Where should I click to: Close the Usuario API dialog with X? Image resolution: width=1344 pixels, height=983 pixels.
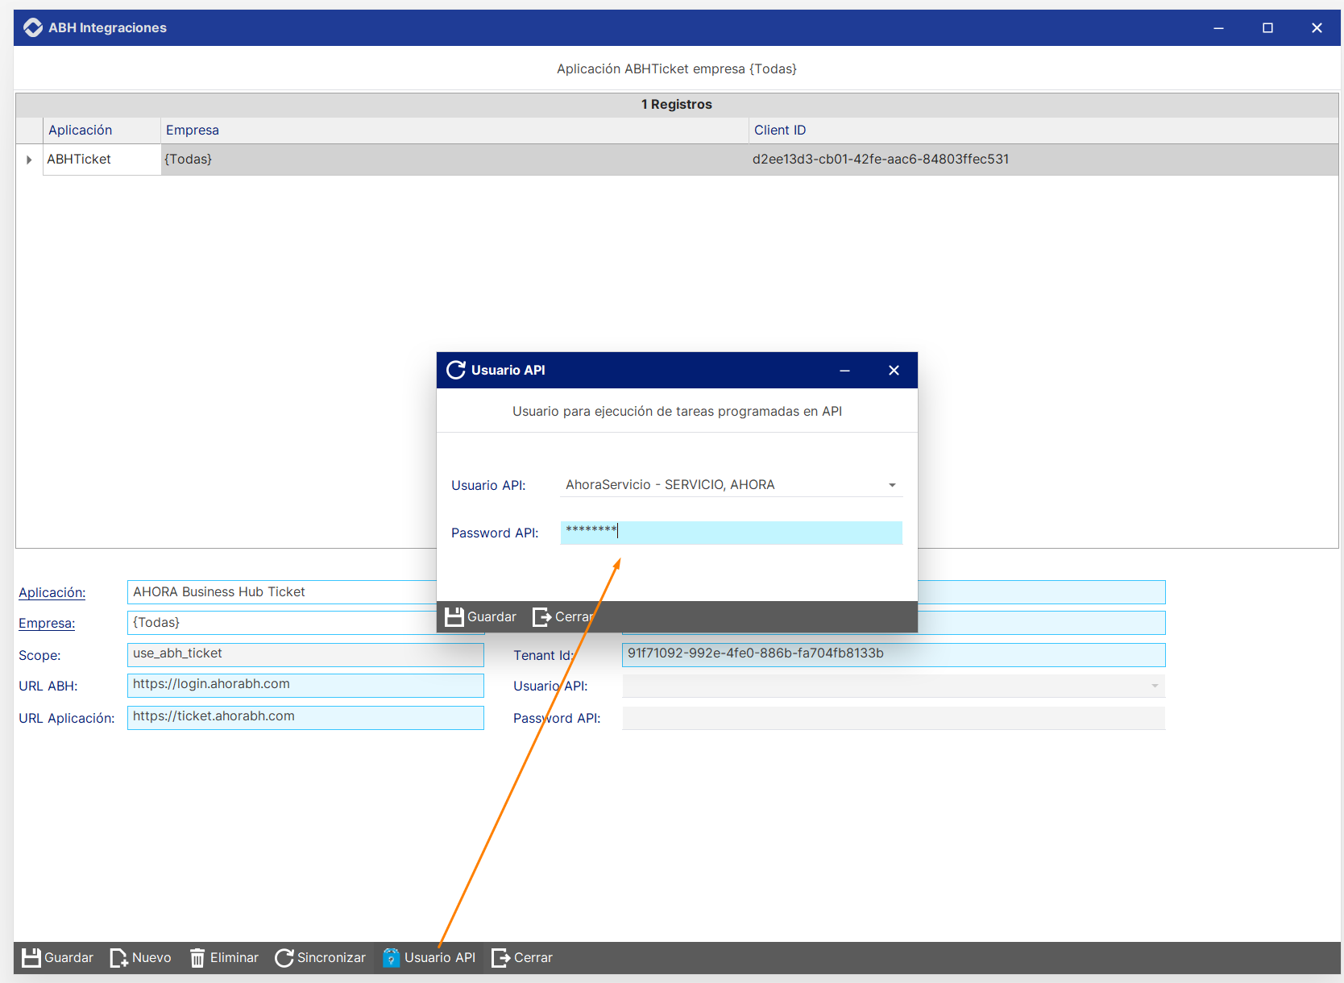click(x=894, y=370)
